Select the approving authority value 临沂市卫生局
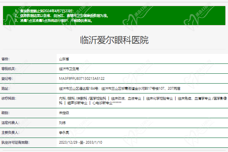This screenshot has height=152, width=228. click(x=69, y=69)
